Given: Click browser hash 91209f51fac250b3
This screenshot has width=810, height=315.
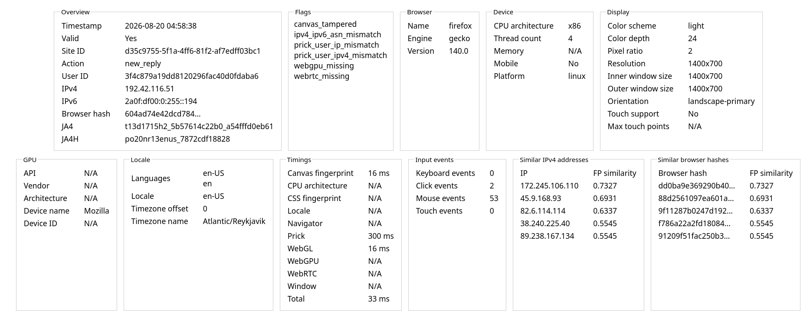Looking at the screenshot, I should tap(694, 236).
